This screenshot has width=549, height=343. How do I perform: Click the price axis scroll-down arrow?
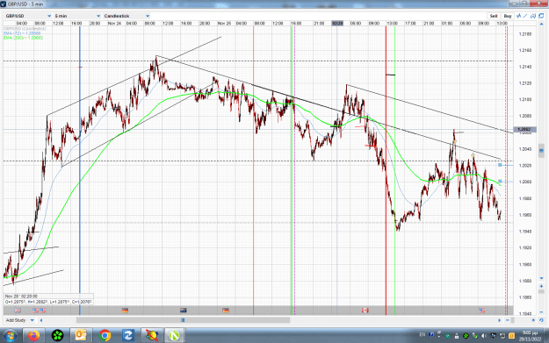(541, 278)
